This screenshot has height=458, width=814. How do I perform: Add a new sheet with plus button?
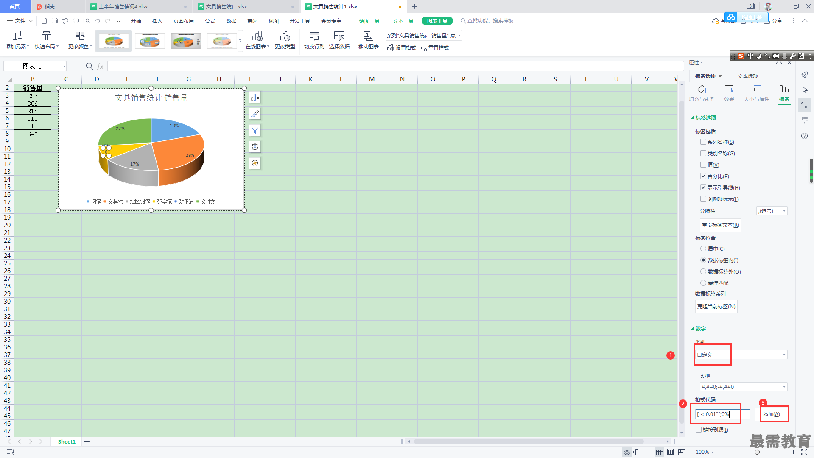pos(87,441)
